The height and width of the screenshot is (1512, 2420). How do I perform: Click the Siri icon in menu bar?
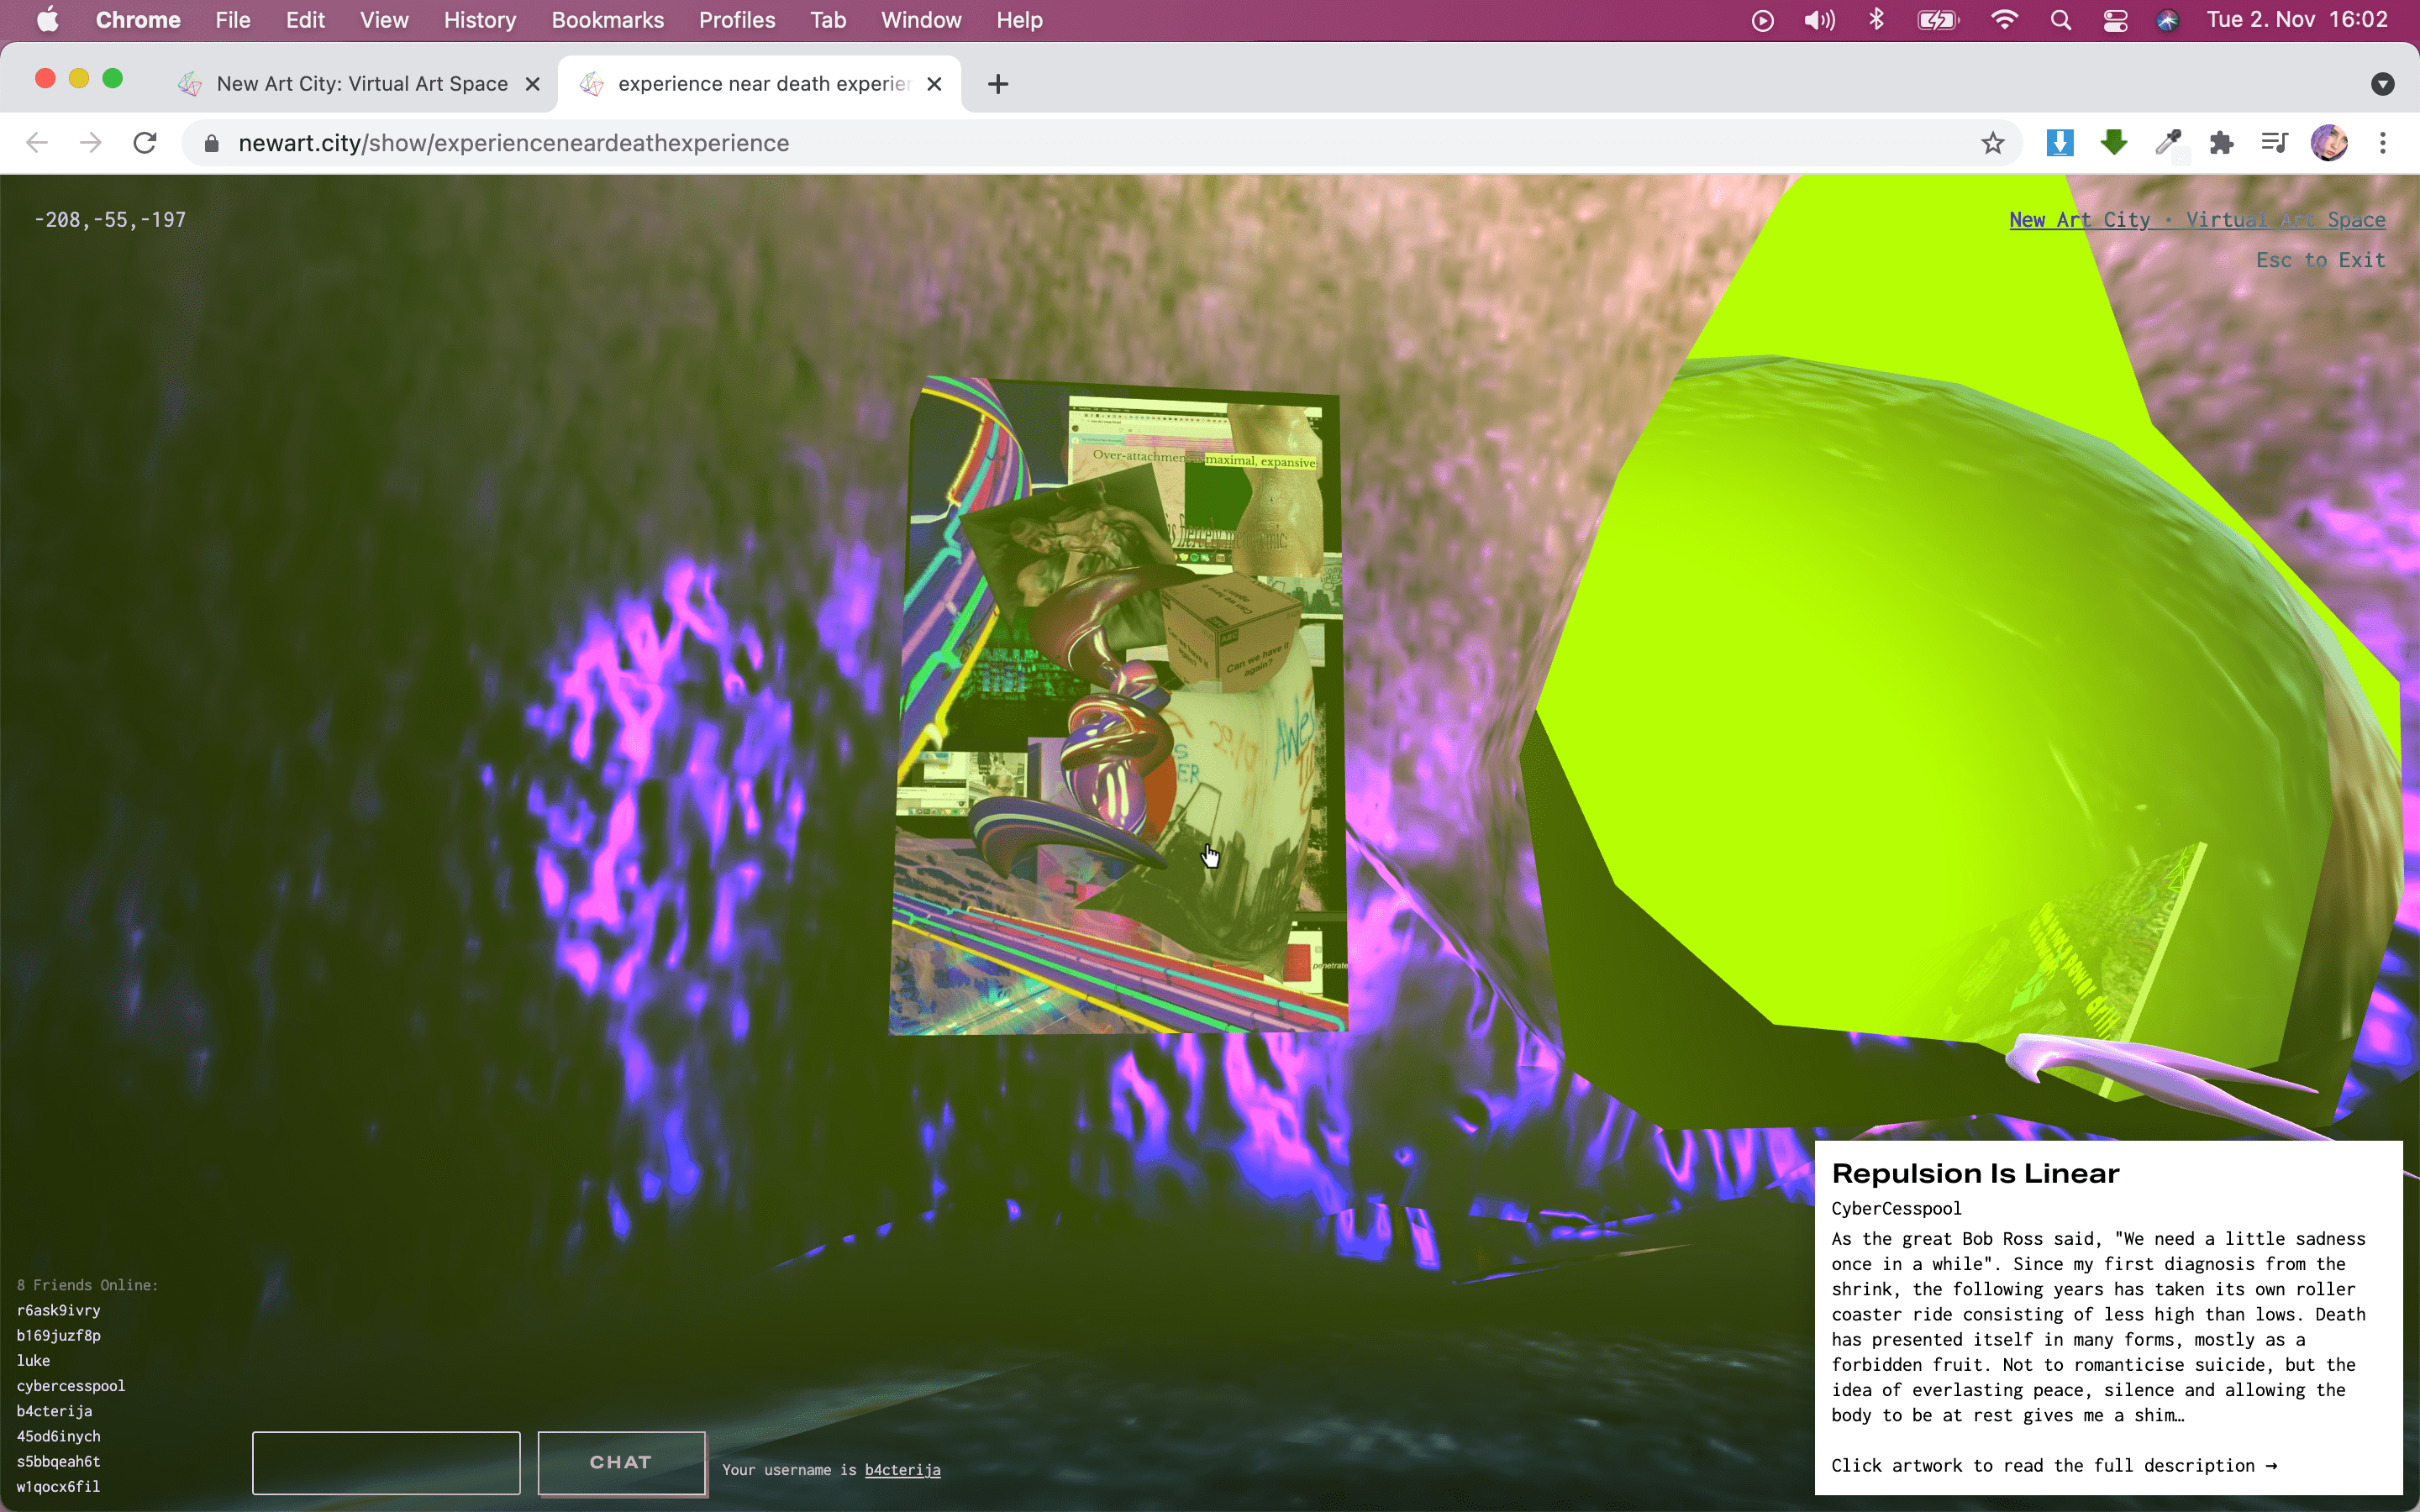pos(2168,20)
